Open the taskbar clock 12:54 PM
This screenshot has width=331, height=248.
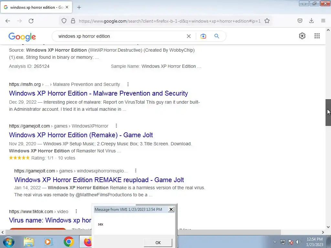pyautogui.click(x=315, y=242)
